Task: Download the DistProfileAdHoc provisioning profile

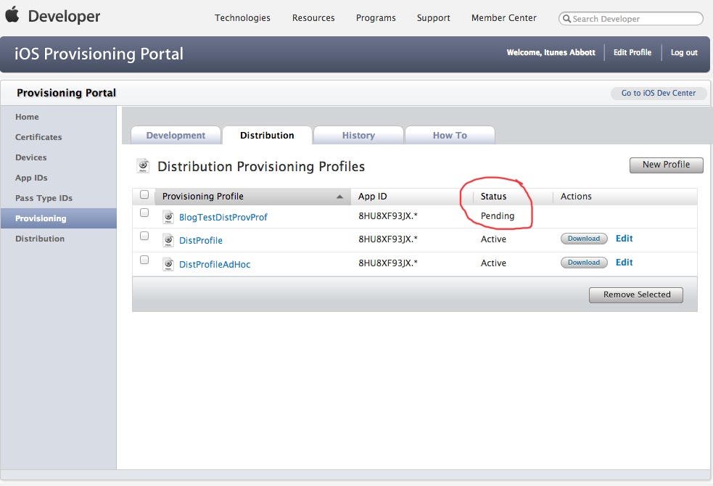Action: [x=584, y=263]
